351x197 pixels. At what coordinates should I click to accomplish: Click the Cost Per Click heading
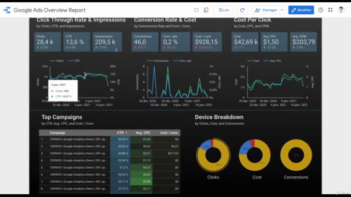point(252,20)
